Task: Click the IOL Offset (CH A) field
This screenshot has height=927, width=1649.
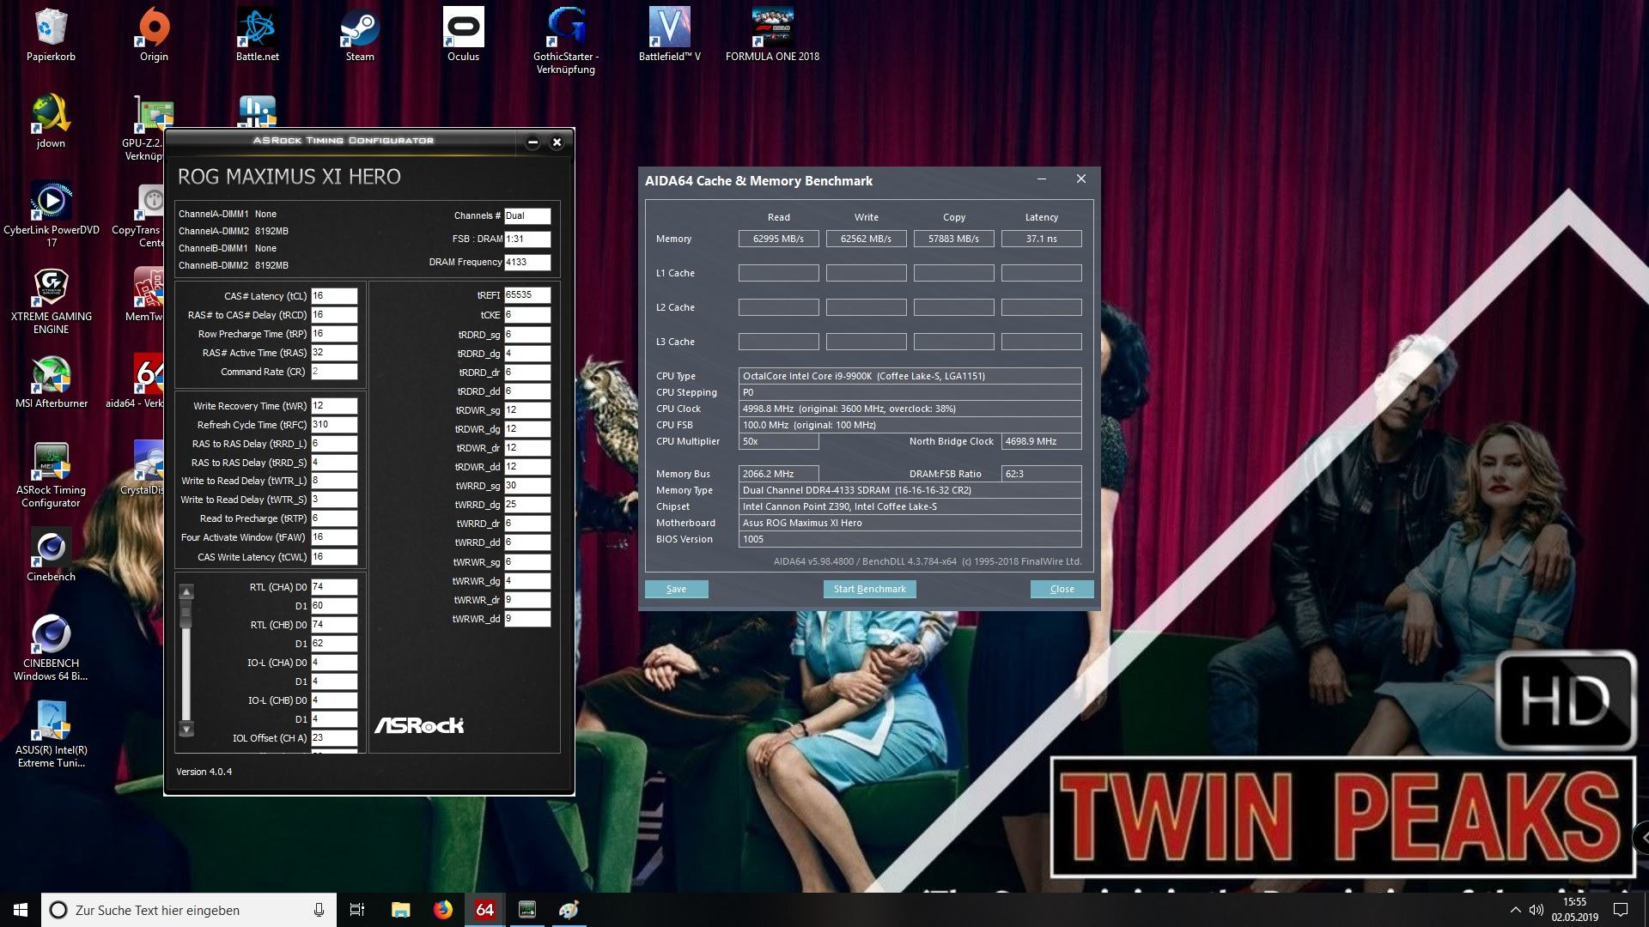Action: click(333, 738)
